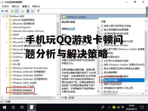The height and width of the screenshot is (111, 148).
Task: Toggle the show/hide console tree toolbar icon
Action: (x=17, y=11)
